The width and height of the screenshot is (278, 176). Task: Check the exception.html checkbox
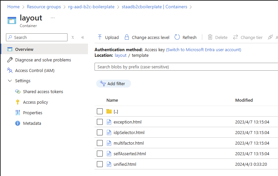(x=100, y=122)
